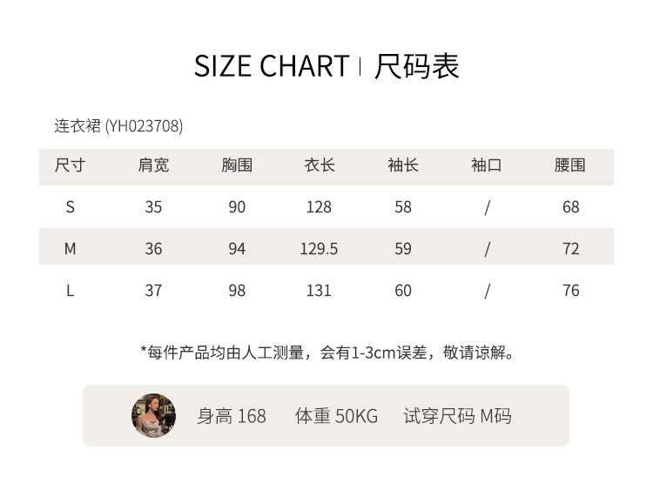
Task: Select the L size row label
Action: click(x=70, y=291)
